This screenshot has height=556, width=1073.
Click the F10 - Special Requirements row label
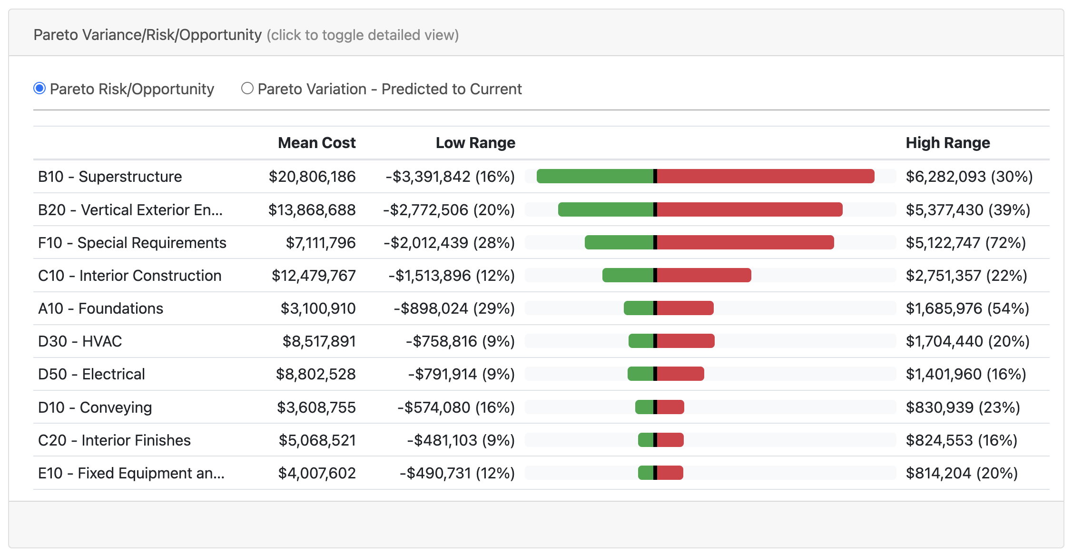(x=132, y=243)
